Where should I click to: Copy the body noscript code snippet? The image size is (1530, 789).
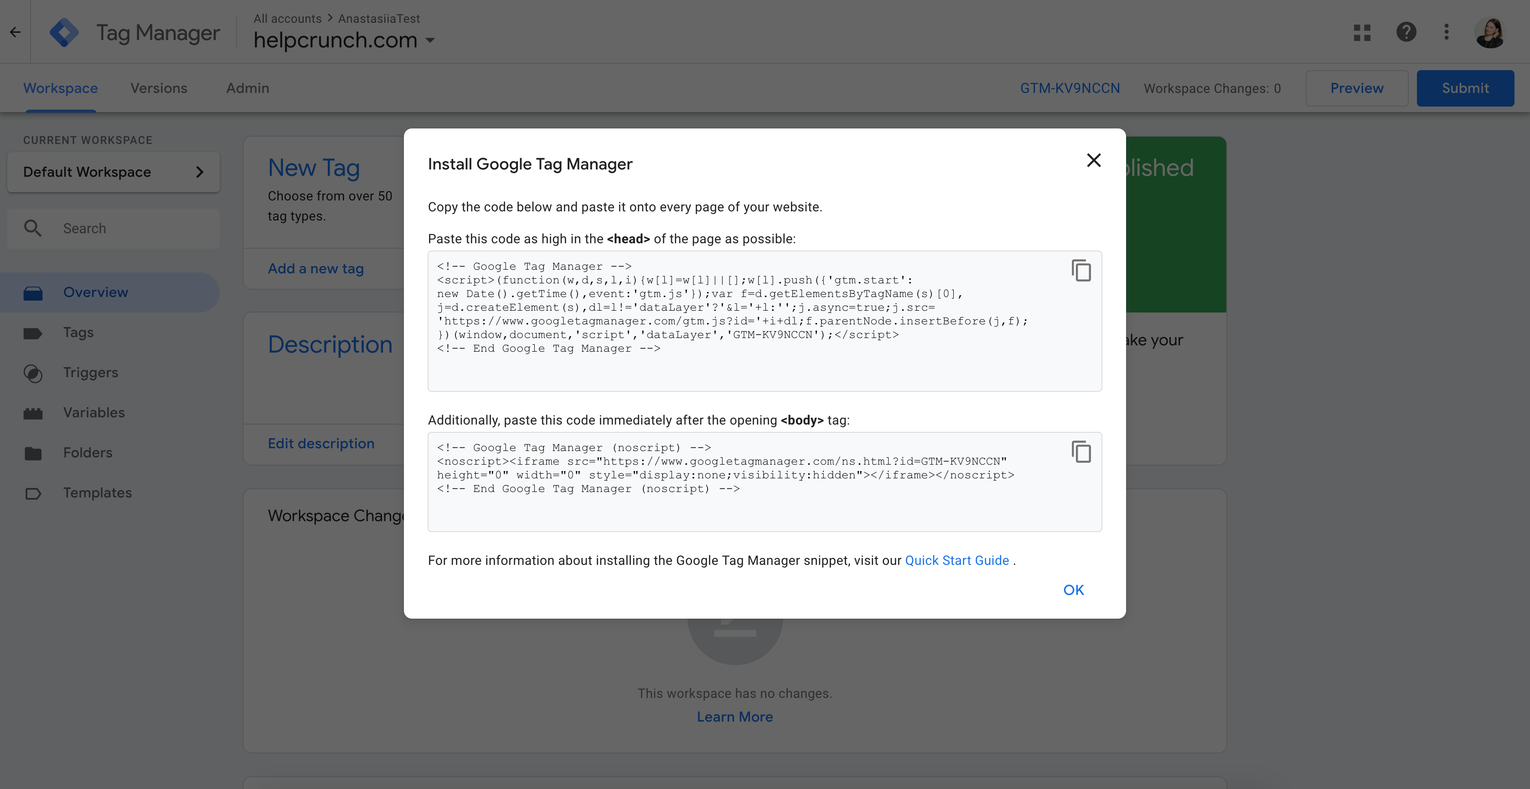(1081, 452)
